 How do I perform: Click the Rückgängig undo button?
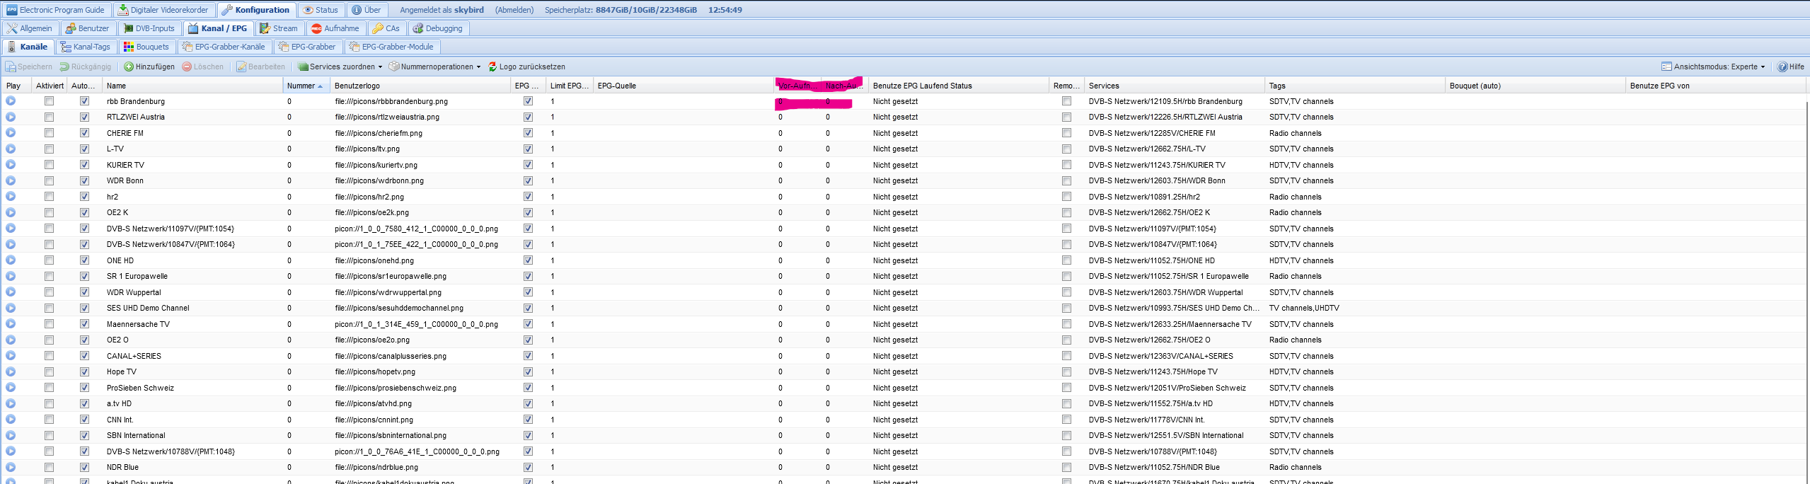[x=86, y=67]
